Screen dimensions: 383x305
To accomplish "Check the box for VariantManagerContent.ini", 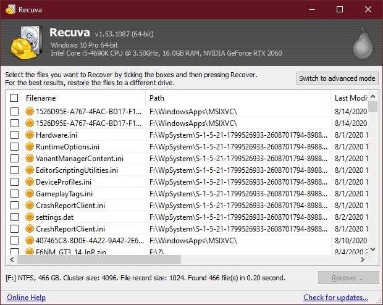I will [14, 158].
